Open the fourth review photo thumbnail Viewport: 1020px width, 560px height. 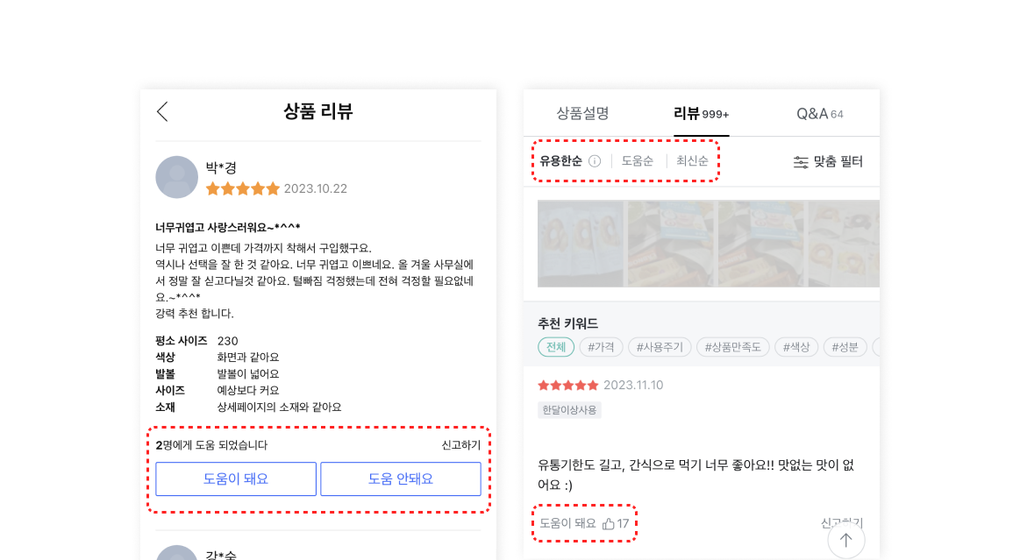(x=844, y=244)
